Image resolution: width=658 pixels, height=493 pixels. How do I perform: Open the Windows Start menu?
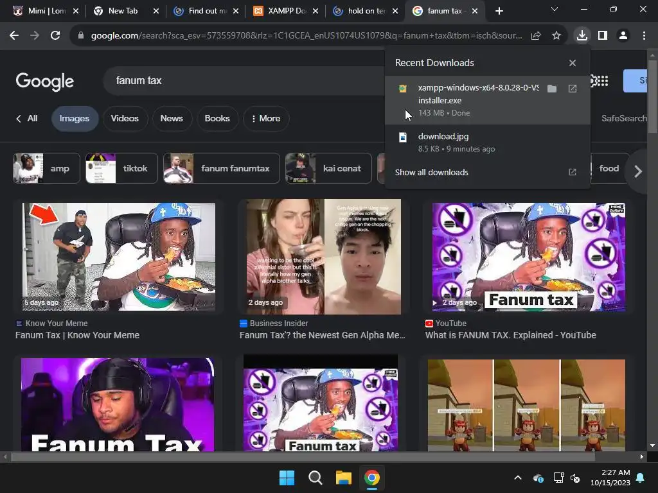click(x=287, y=478)
